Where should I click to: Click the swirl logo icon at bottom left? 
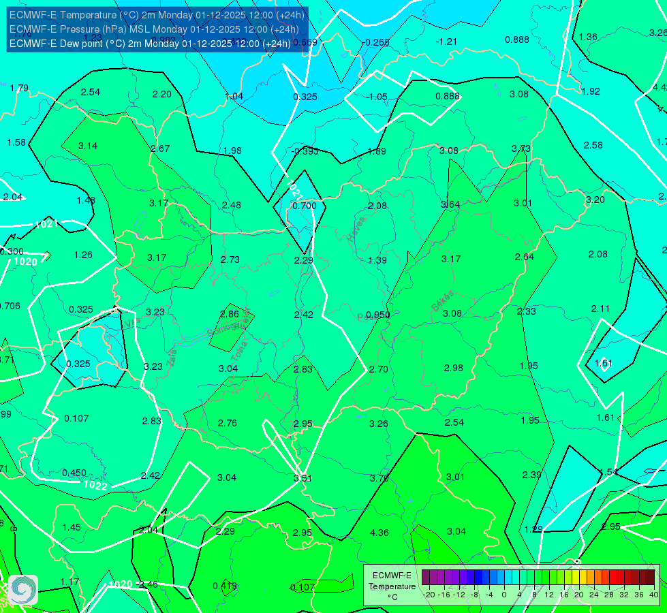23,590
